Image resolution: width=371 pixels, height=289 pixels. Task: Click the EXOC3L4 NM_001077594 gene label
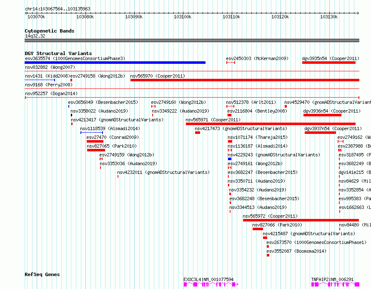tap(208, 279)
